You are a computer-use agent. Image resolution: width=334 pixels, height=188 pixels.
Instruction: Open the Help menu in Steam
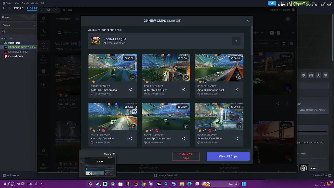tap(43, 3)
